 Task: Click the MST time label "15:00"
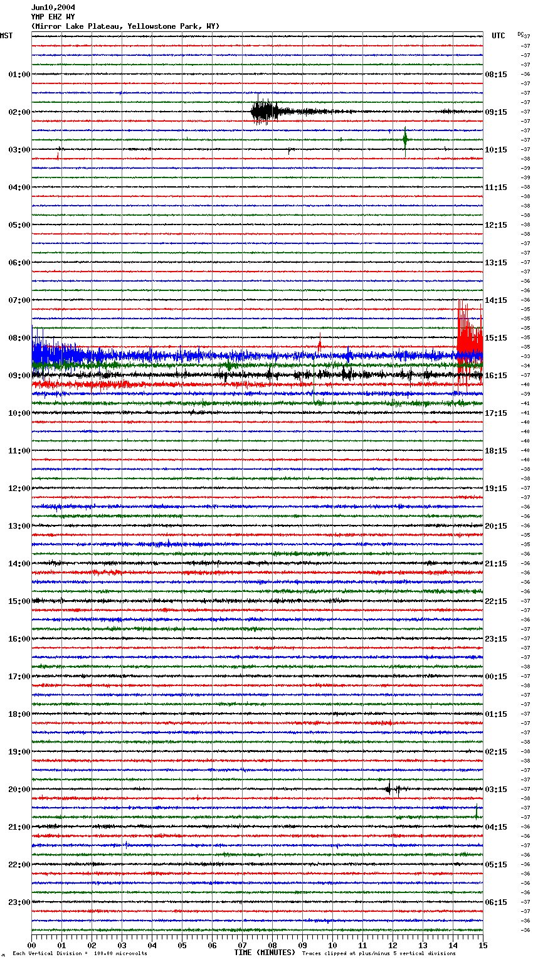(19, 601)
